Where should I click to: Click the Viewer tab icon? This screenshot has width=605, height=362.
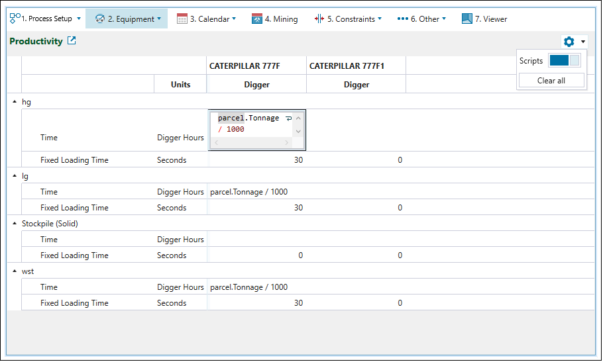[x=467, y=19]
